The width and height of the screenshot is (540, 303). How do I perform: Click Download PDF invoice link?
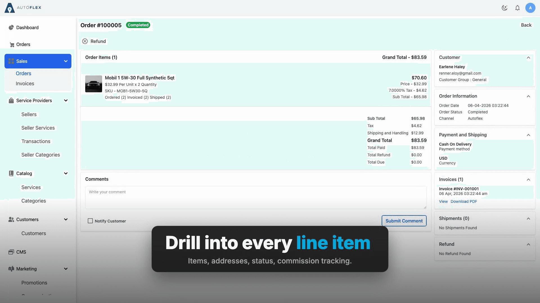coord(464,201)
